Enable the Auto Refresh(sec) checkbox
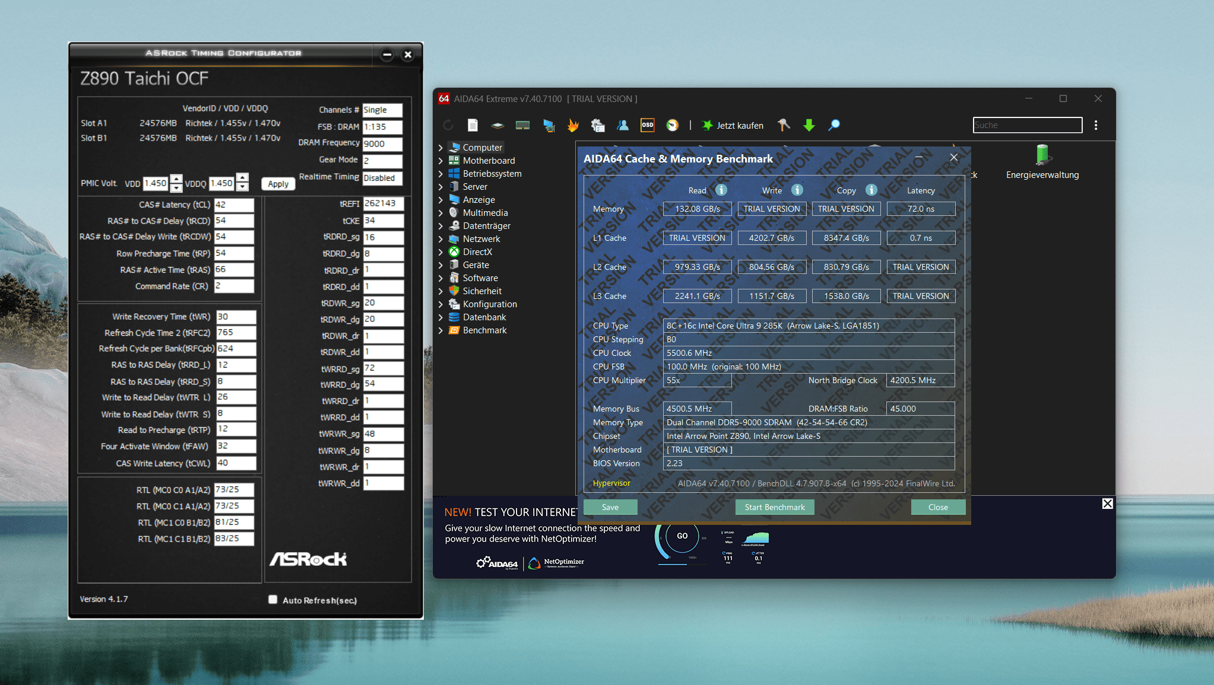 272,600
